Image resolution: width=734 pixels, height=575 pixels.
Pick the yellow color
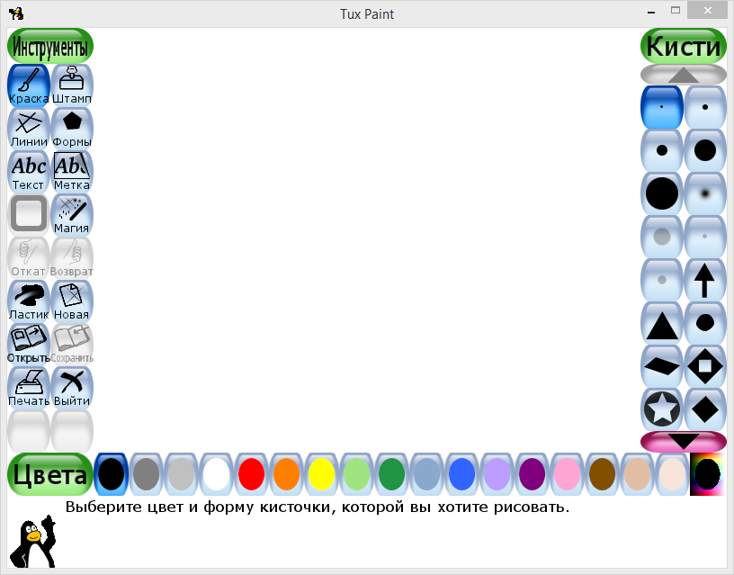click(322, 474)
